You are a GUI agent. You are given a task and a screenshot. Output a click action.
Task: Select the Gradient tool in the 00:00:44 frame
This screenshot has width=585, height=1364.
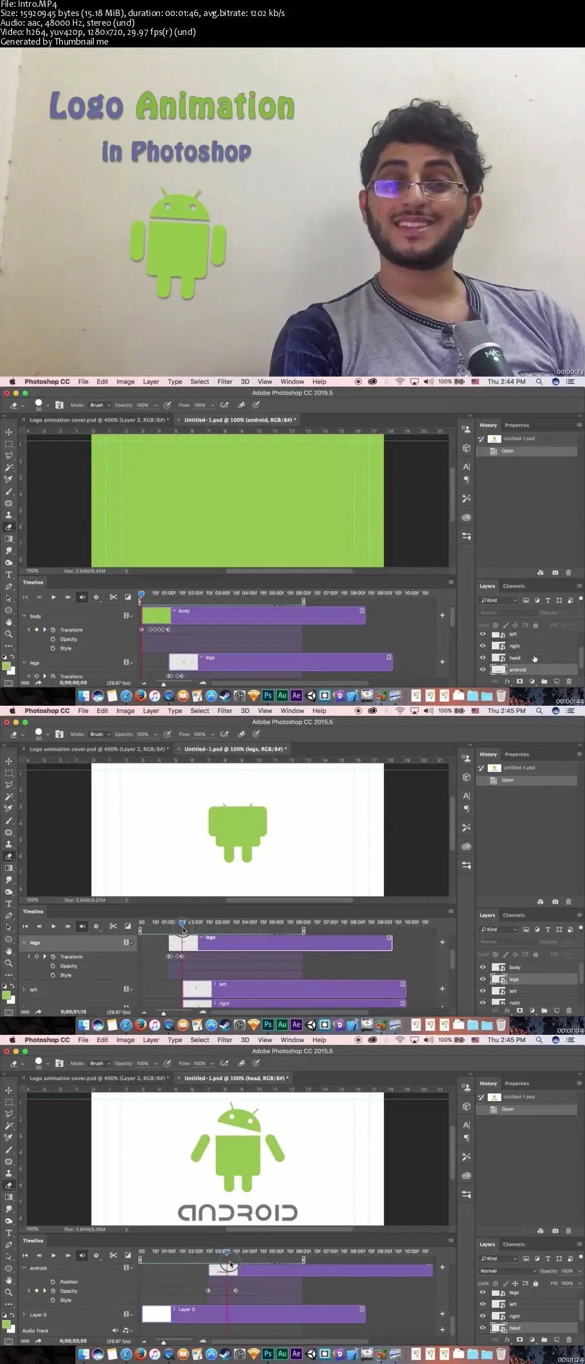pyautogui.click(x=9, y=539)
